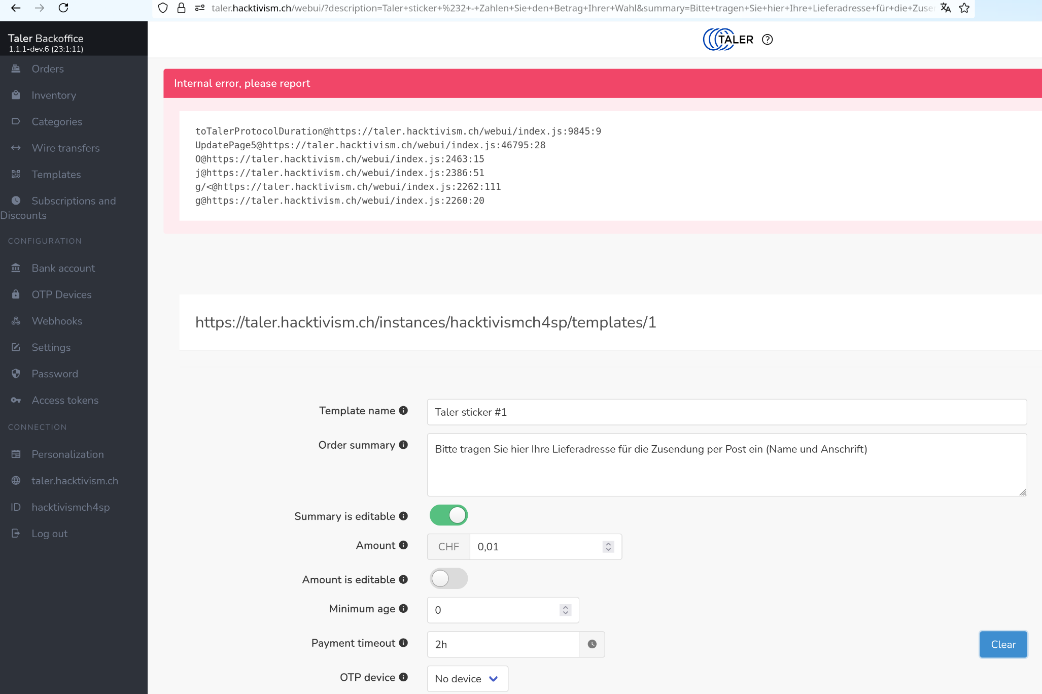Click the help question mark icon beside TALER logo
This screenshot has height=694, width=1042.
click(767, 40)
